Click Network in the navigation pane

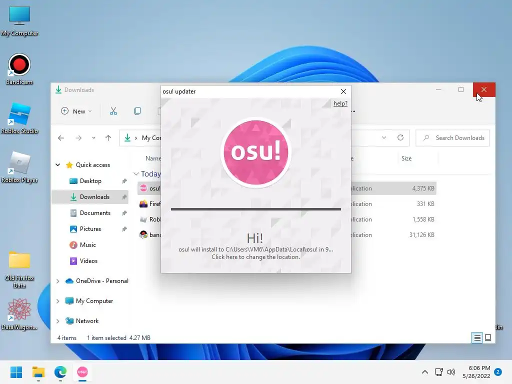tap(87, 321)
